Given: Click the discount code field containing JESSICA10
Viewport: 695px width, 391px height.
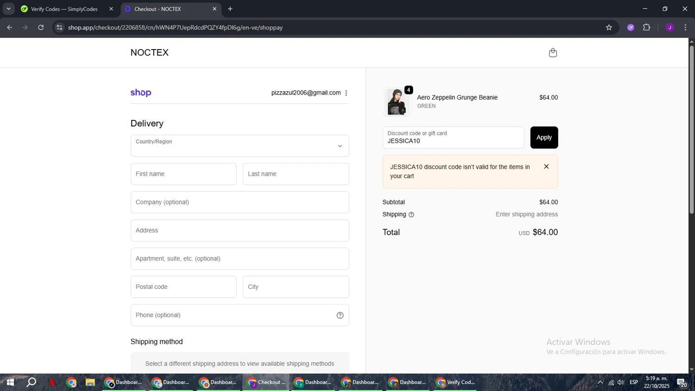Looking at the screenshot, I should click(453, 138).
